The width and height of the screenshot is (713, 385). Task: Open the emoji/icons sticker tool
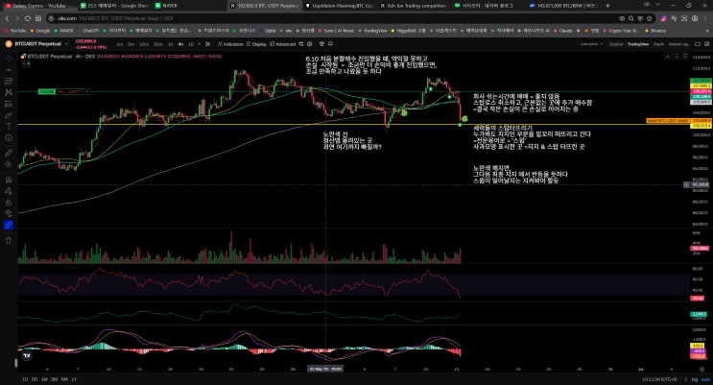(x=9, y=138)
